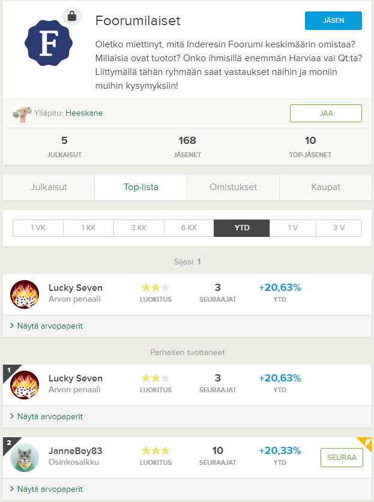Switch to the Kaupat tab
The image size is (374, 502).
click(x=325, y=187)
